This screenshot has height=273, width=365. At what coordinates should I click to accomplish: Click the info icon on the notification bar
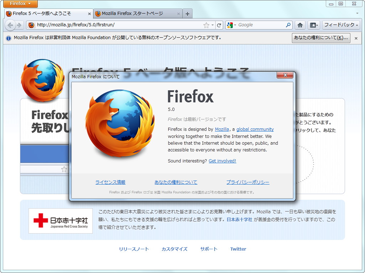pyautogui.click(x=8, y=38)
